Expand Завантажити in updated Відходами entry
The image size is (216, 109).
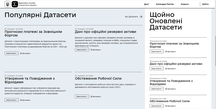tap(157, 89)
